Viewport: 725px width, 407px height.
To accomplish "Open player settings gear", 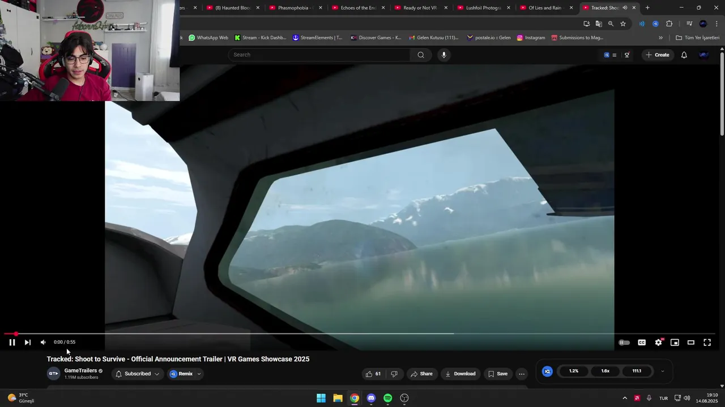I will pos(658,343).
